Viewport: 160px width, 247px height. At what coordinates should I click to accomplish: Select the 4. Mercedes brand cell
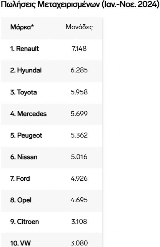tap(28, 114)
